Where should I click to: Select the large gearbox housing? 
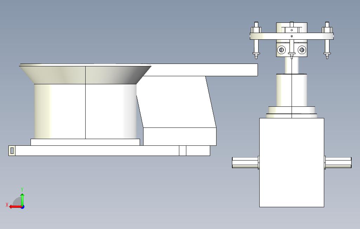[x=292, y=163]
